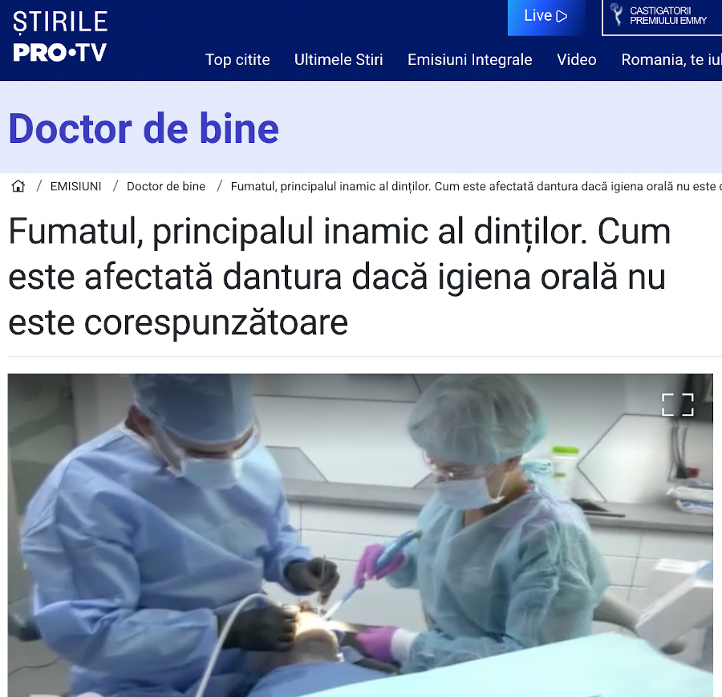
Task: Select the Video menu item
Action: pyautogui.click(x=577, y=59)
